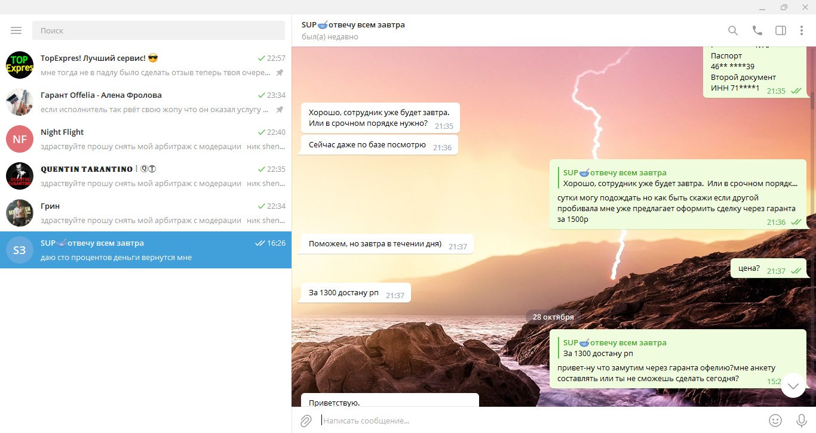Click message 'За 1300 достану рп'
Viewport: 816px width, 433px height.
pyautogui.click(x=356, y=293)
